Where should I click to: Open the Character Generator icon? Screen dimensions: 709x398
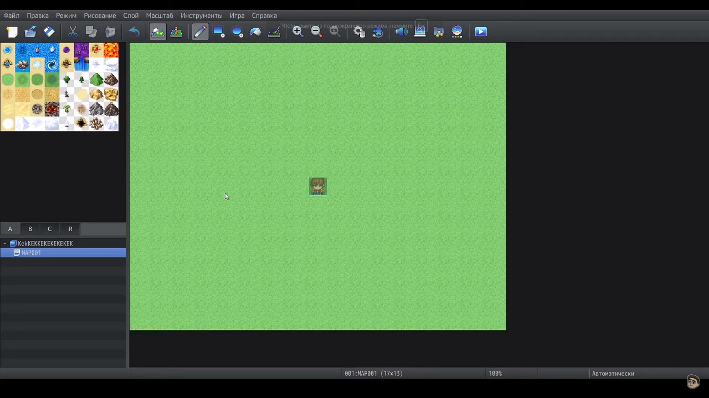click(457, 32)
